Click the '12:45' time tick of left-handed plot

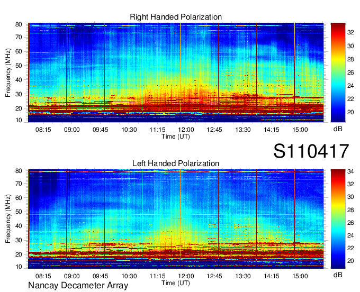(214, 276)
